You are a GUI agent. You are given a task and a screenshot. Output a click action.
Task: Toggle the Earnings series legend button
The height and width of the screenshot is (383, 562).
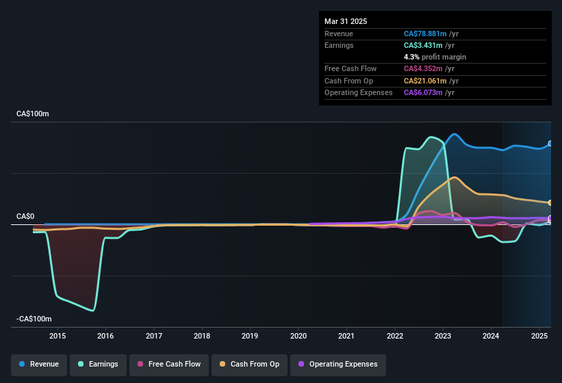98,365
